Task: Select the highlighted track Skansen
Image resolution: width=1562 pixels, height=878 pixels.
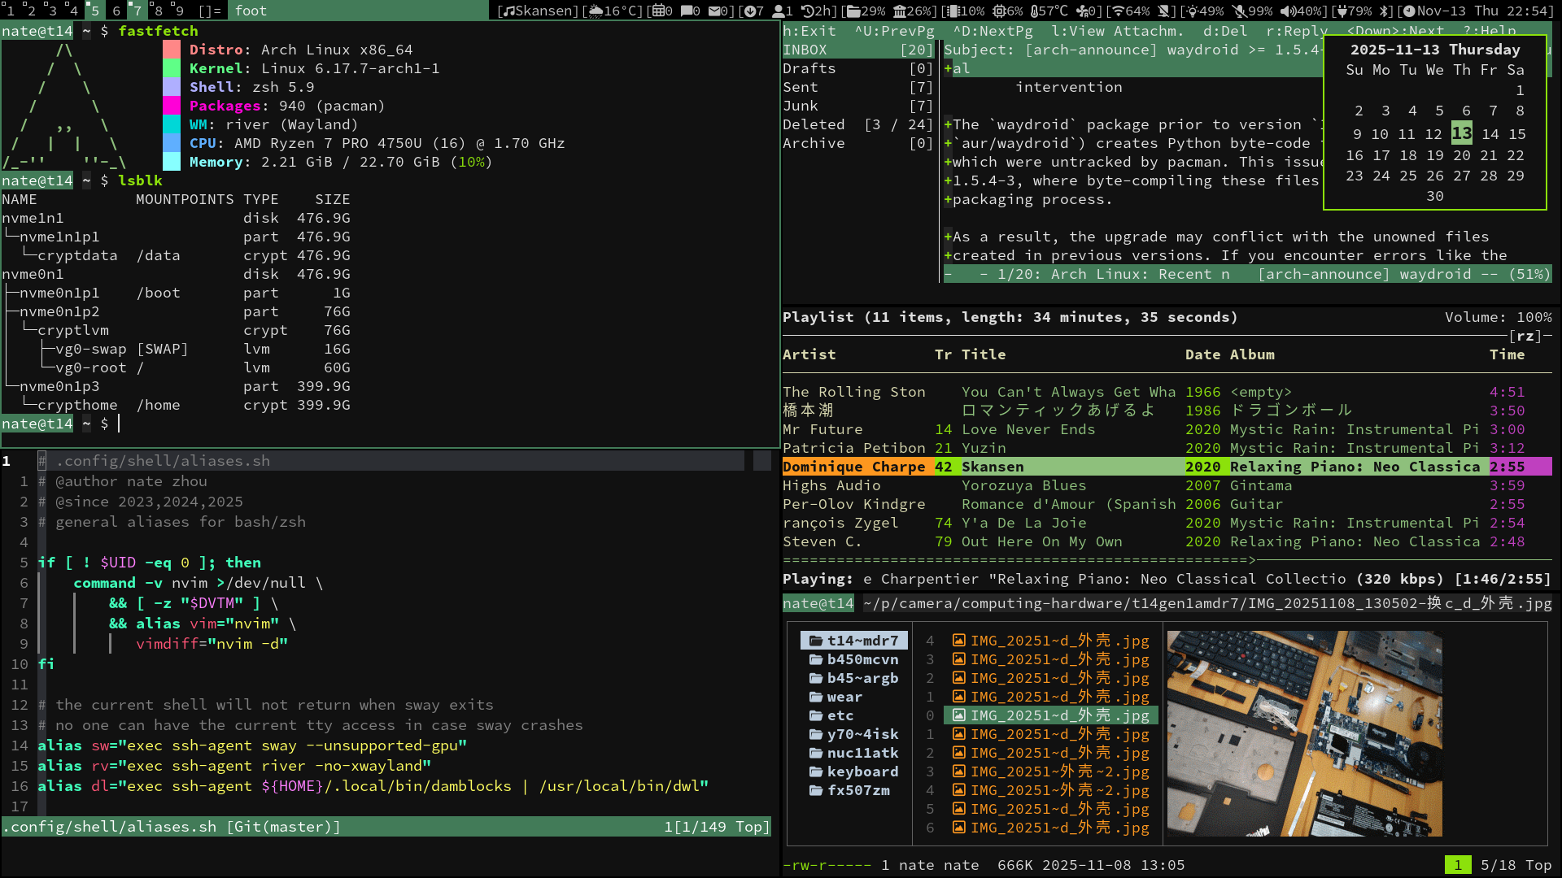Action: (x=1167, y=467)
